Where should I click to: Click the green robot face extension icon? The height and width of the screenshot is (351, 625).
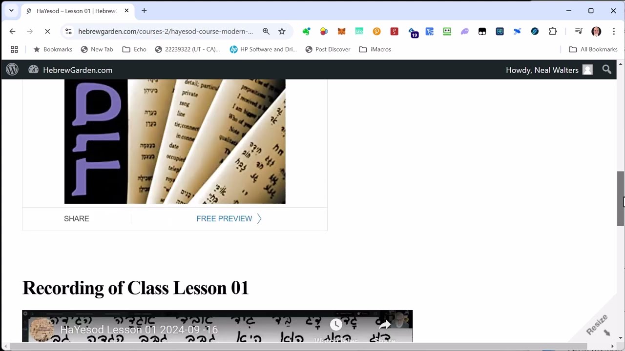coord(447,31)
